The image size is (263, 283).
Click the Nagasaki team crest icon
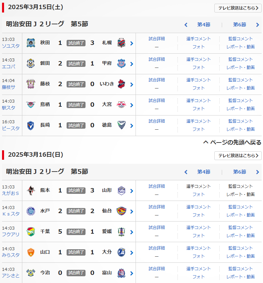pos(31,125)
